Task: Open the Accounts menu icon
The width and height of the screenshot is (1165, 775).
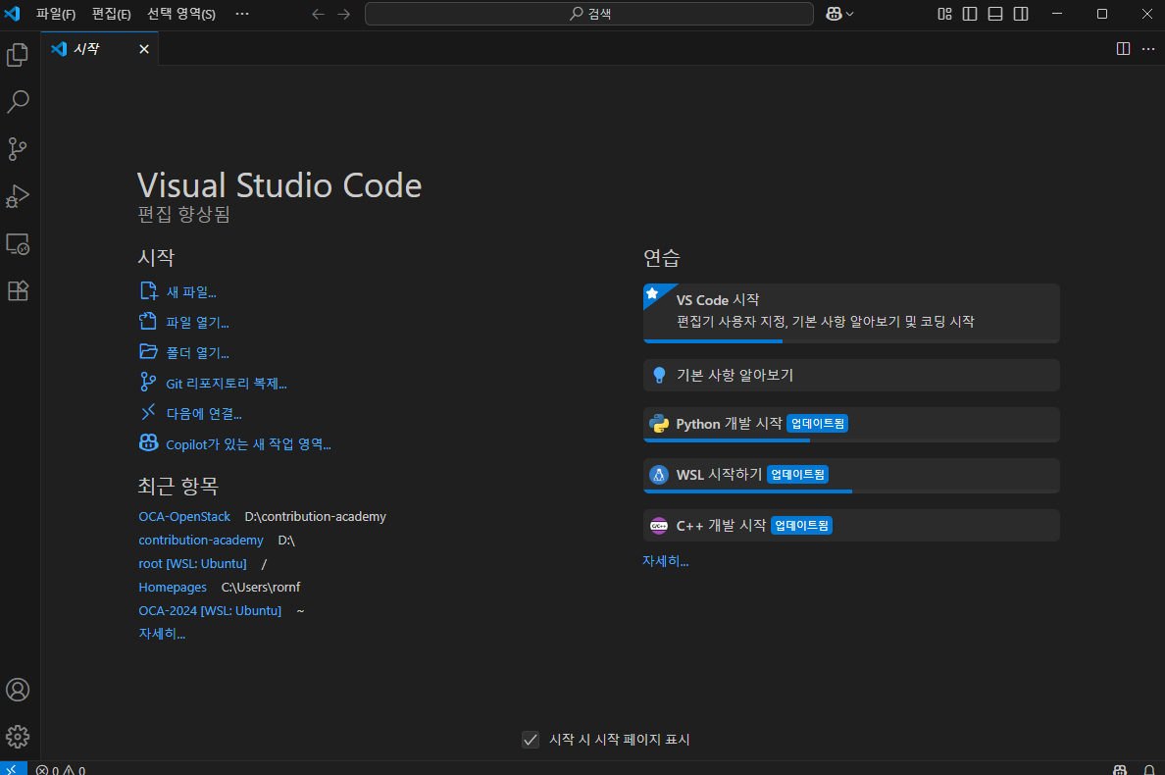Action: pyautogui.click(x=18, y=690)
